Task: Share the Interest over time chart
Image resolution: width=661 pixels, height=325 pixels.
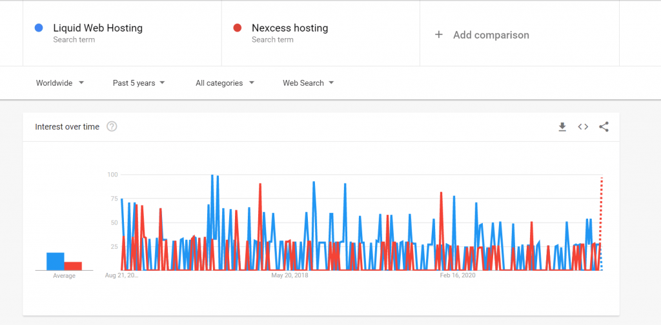Action: pyautogui.click(x=604, y=127)
